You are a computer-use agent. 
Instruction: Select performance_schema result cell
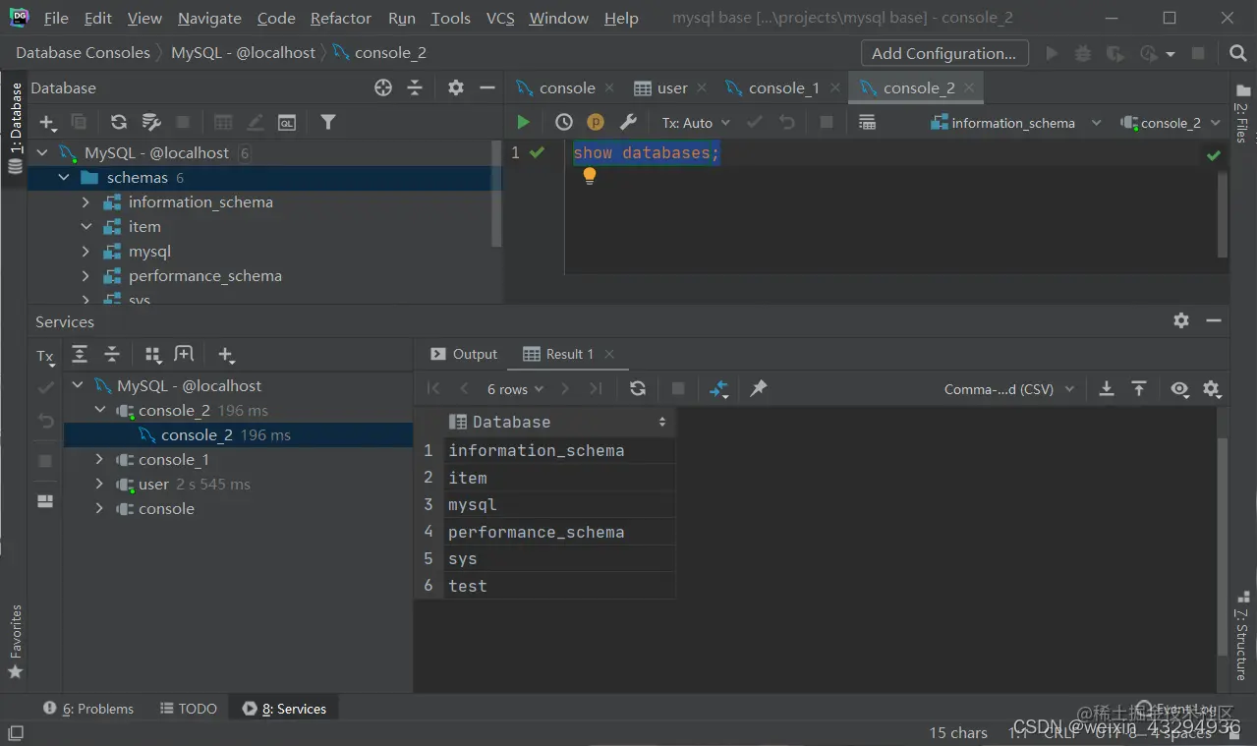[x=559, y=532]
